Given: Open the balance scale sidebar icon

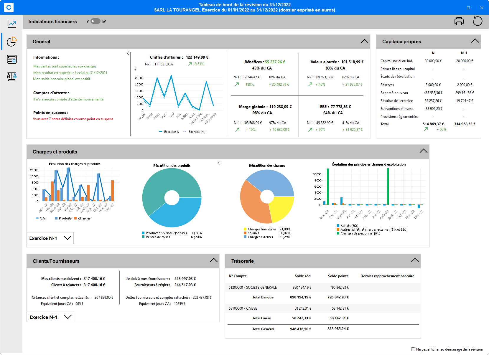Looking at the screenshot, I should (x=12, y=77).
